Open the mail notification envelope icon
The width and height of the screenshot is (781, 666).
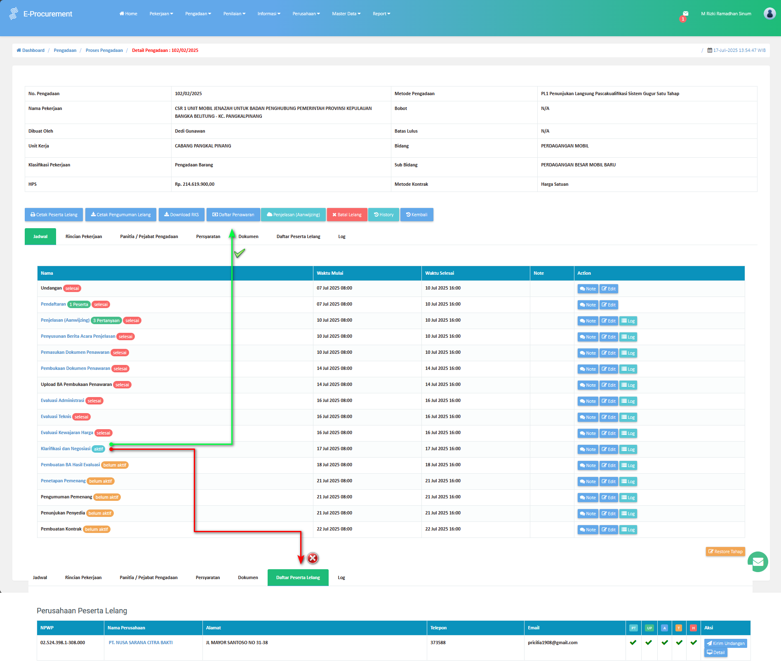[x=685, y=14]
